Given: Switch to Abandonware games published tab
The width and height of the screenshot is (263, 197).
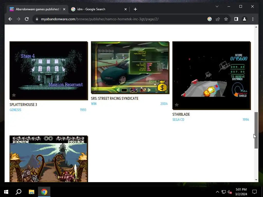Looking at the screenshot, I should 37,9.
